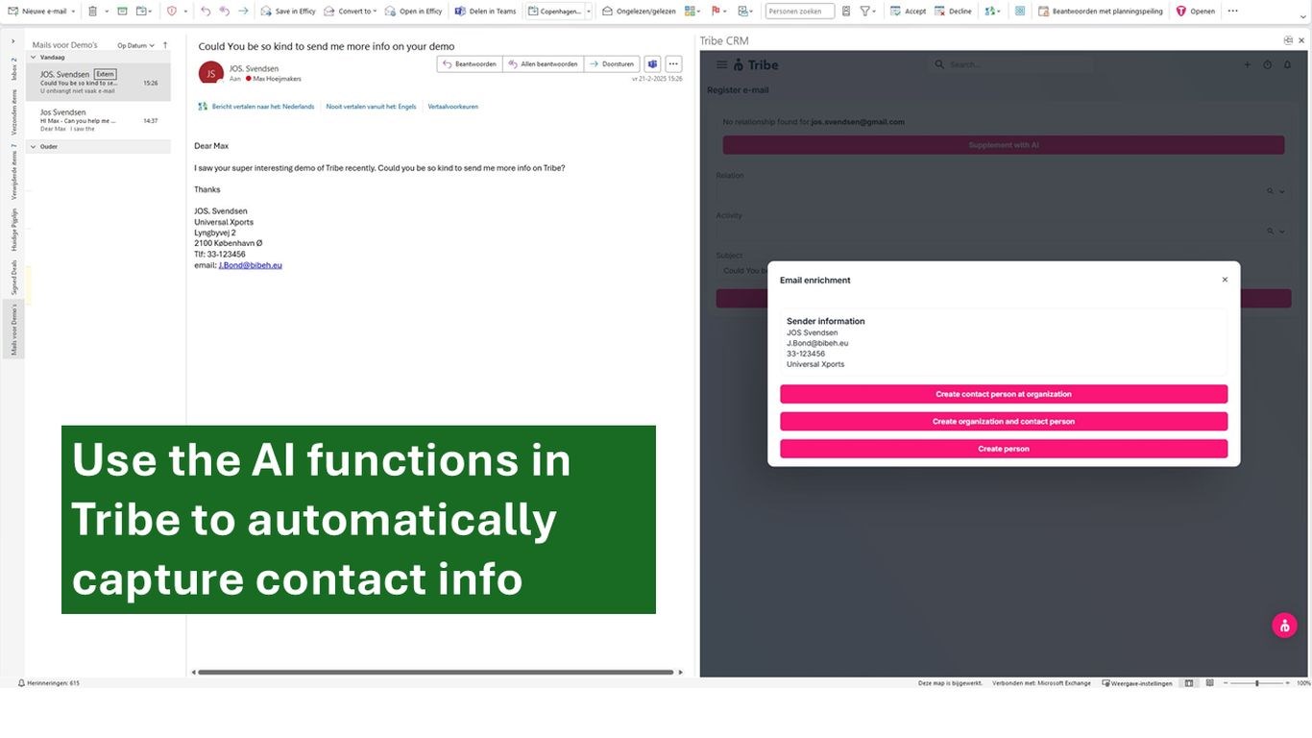Viewport: 1312px width, 738px height.
Task: Open the filter e-mail funnel dropdown
Action: 868,12
